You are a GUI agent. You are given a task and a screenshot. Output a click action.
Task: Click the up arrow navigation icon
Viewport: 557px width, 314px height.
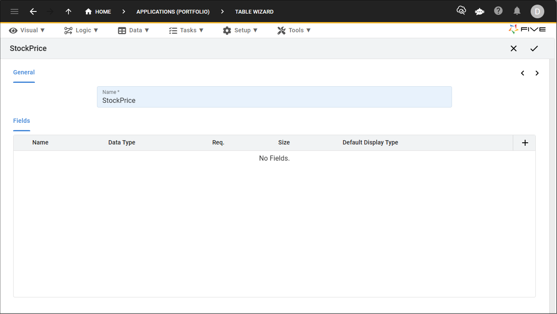[68, 11]
